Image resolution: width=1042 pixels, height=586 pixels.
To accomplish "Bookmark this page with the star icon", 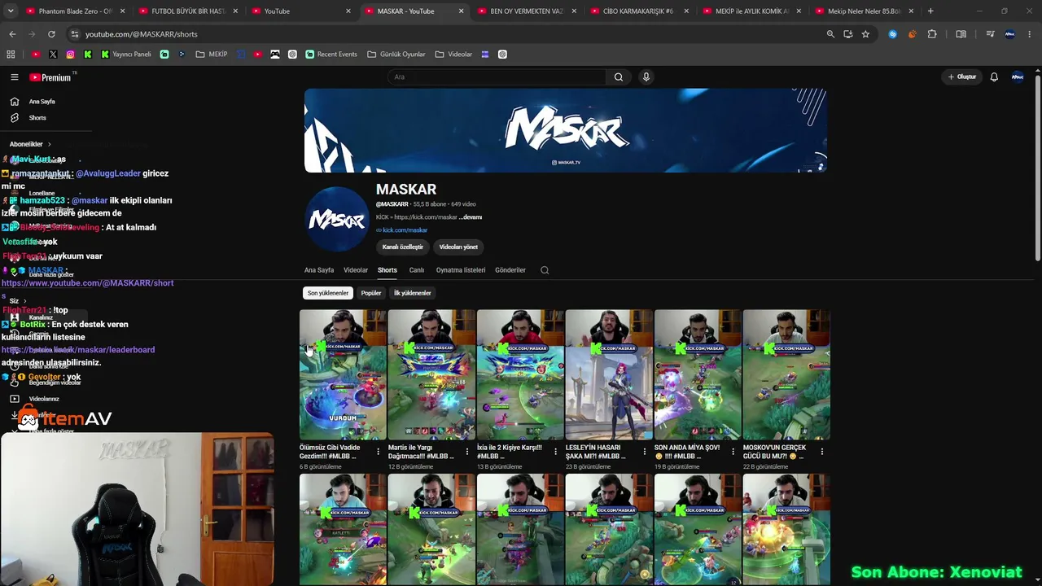I will pos(865,34).
